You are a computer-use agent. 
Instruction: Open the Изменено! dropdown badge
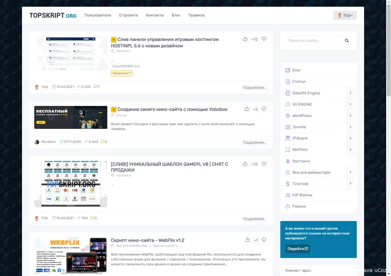click(122, 73)
